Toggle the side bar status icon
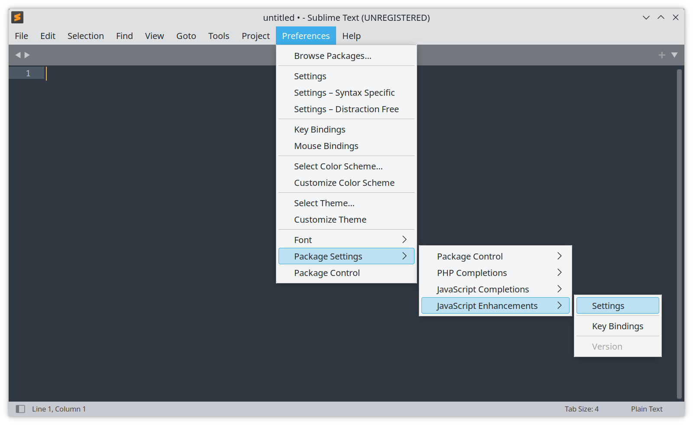Image resolution: width=693 pixels, height=425 pixels. pyautogui.click(x=20, y=409)
